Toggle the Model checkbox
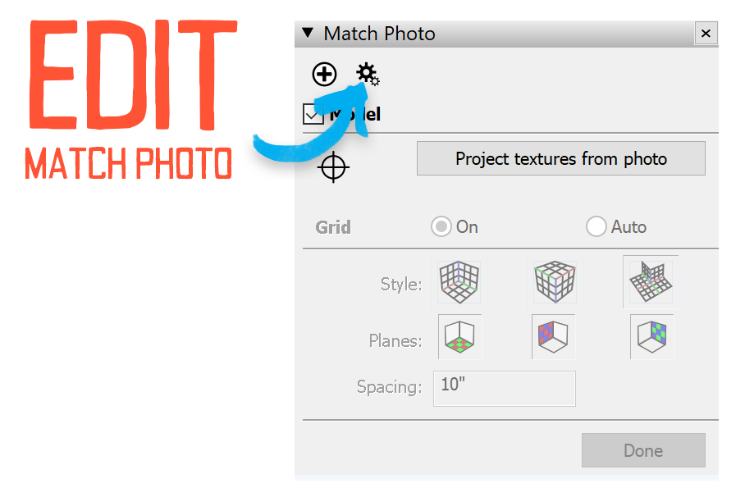The height and width of the screenshot is (497, 745). coord(313,114)
